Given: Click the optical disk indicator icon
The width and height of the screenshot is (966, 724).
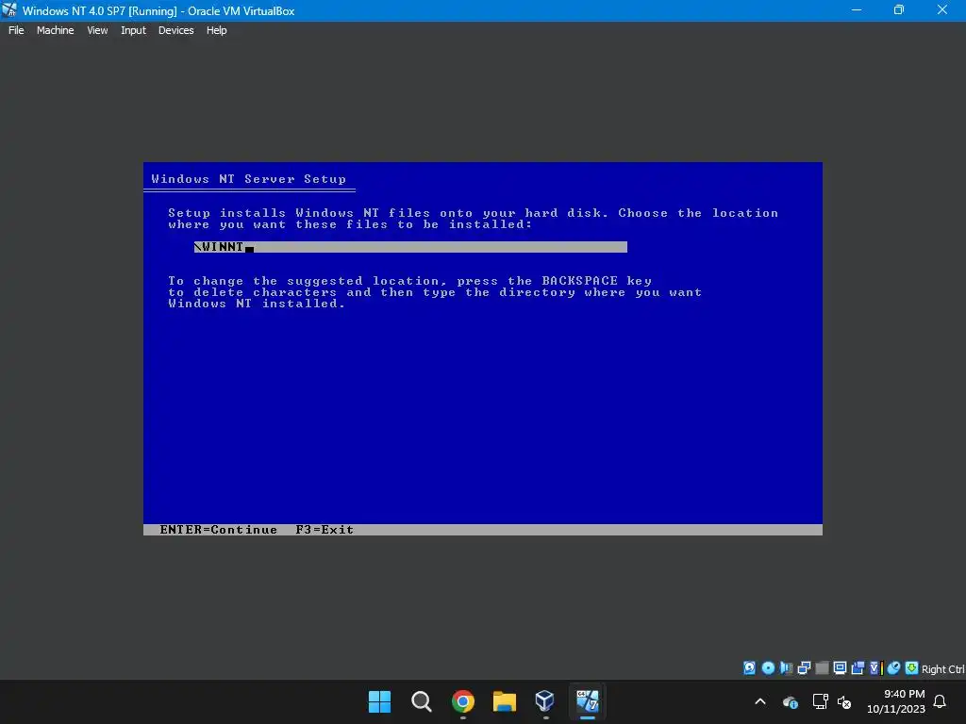Looking at the screenshot, I should pyautogui.click(x=768, y=668).
